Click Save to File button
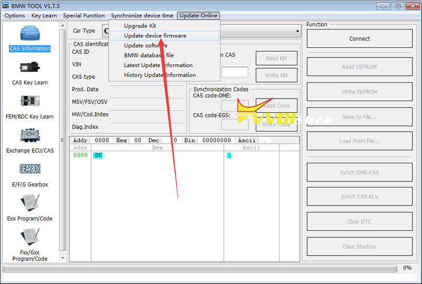Viewport: 422px width, 284px height. [x=360, y=117]
